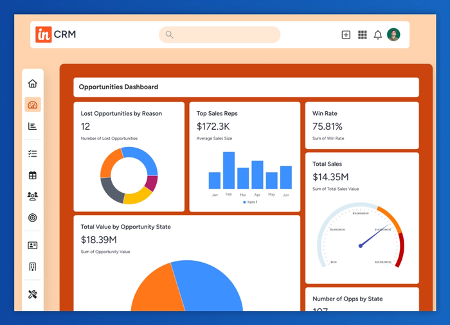Select the dashboard gauge sidebar icon
The image size is (450, 325).
[32, 105]
